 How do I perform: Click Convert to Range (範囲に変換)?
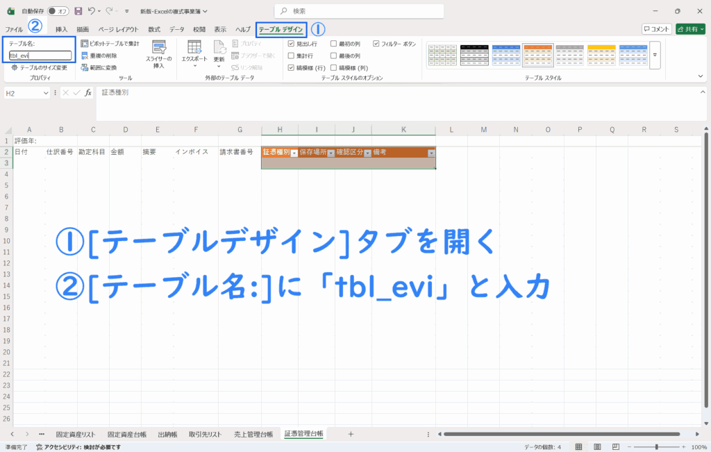click(x=99, y=67)
